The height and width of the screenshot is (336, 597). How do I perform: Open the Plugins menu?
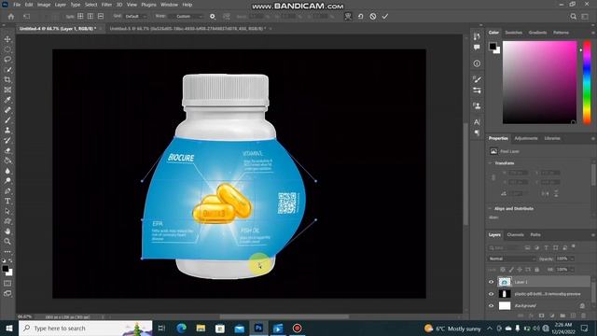(x=149, y=5)
